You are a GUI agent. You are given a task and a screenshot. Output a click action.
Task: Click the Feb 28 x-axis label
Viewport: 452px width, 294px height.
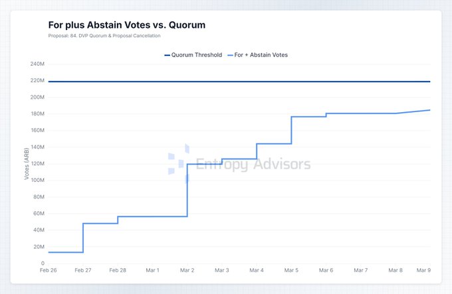click(118, 270)
